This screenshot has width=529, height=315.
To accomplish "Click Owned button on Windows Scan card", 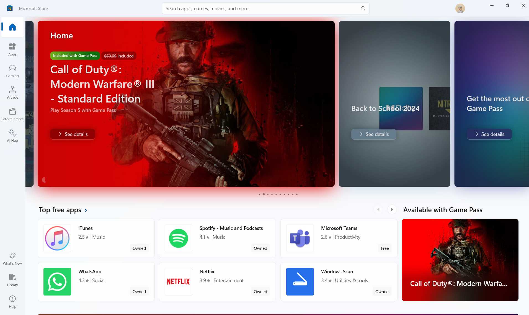I will 382,292.
